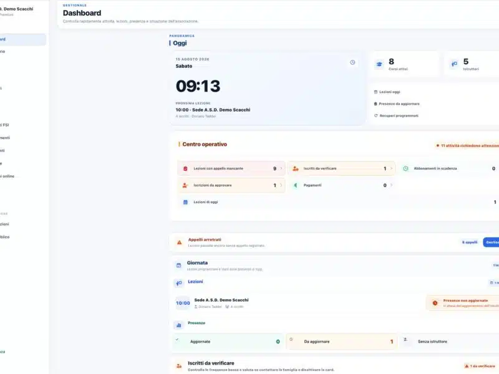Click the red icon for Lezioni con appello mancante
Image resolution: width=499 pixels, height=374 pixels.
pyautogui.click(x=185, y=168)
